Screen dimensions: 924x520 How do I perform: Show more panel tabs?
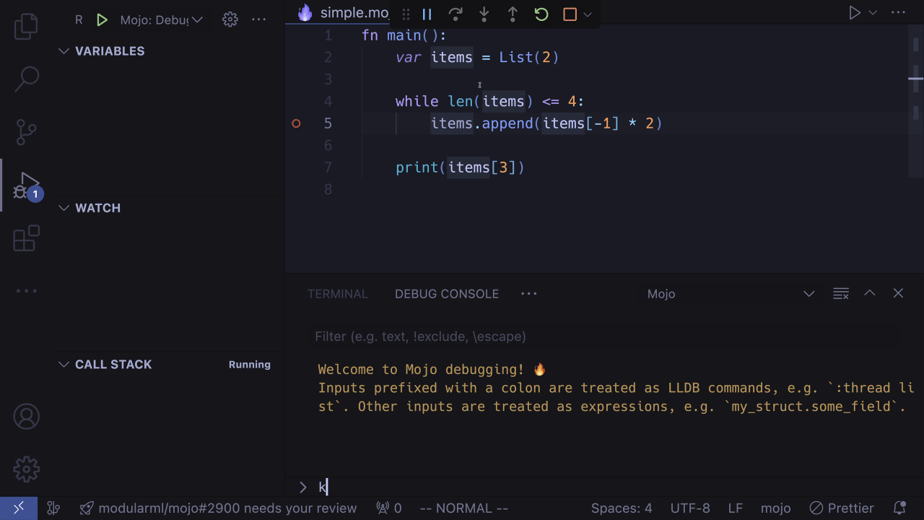[x=529, y=294]
